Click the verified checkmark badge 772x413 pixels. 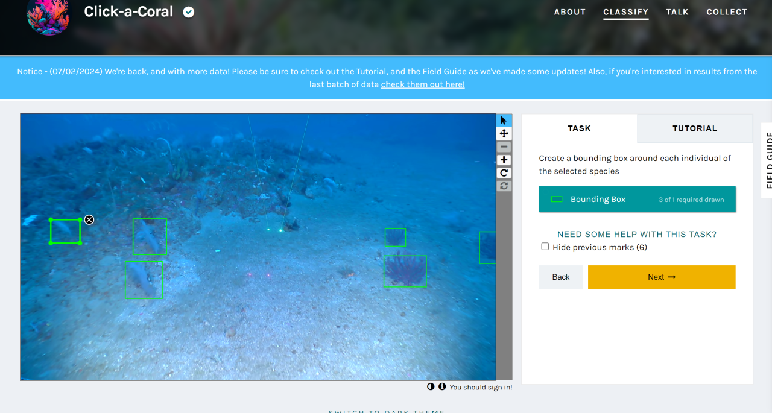[x=189, y=12]
